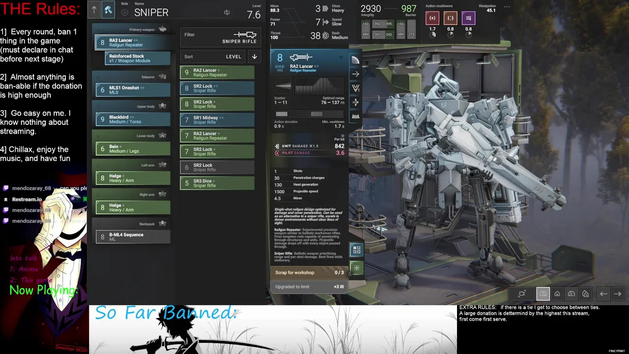629x354 pixels.
Task: Toggle the sort direction arrow
Action: [255, 57]
